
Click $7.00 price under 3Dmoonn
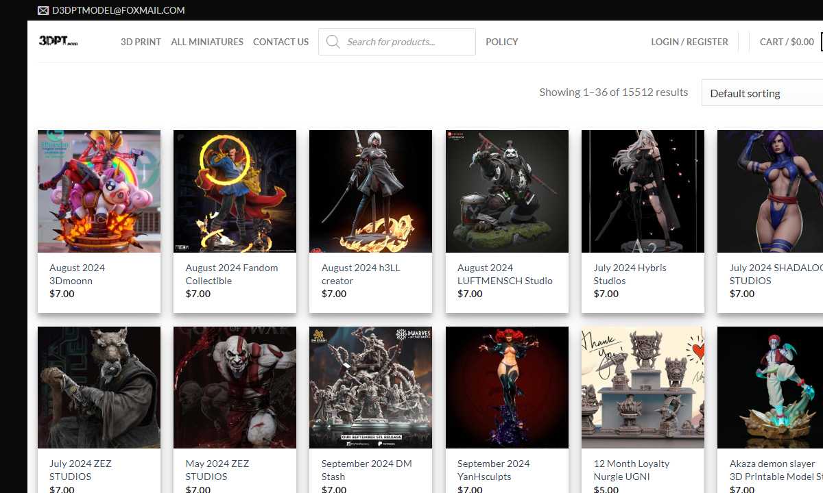[x=62, y=294]
